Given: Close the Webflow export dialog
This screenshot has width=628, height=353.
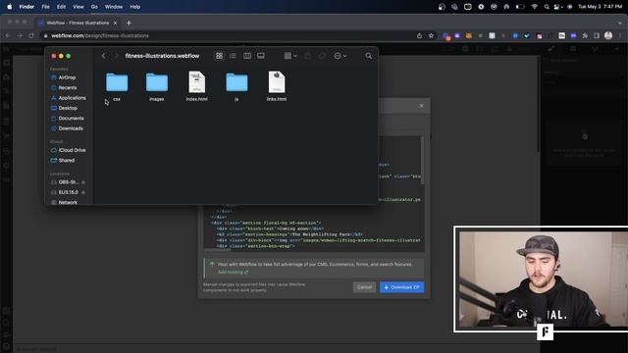Looking at the screenshot, I should tap(421, 106).
